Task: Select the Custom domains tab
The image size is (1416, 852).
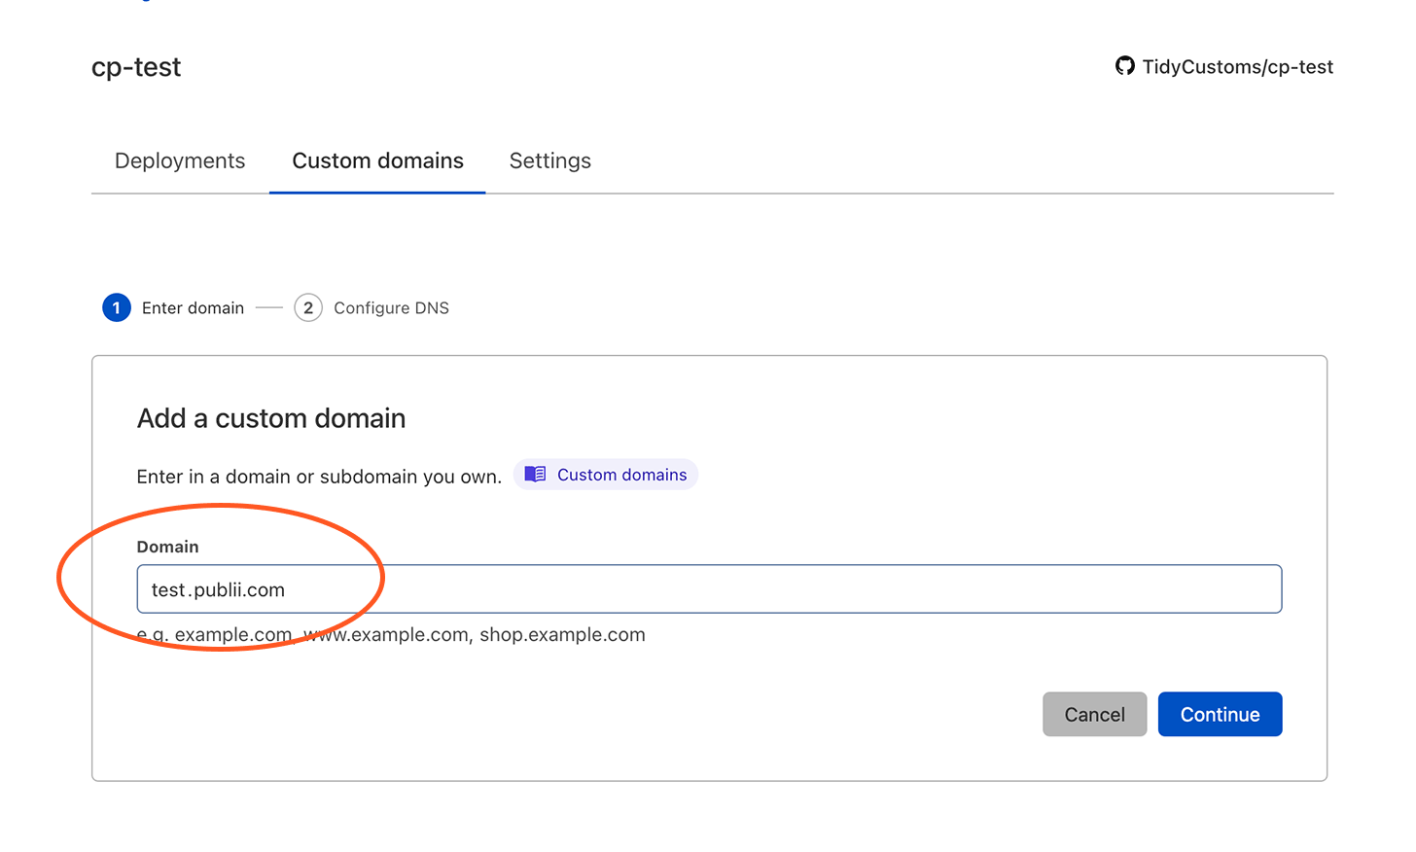Action: coord(377,160)
